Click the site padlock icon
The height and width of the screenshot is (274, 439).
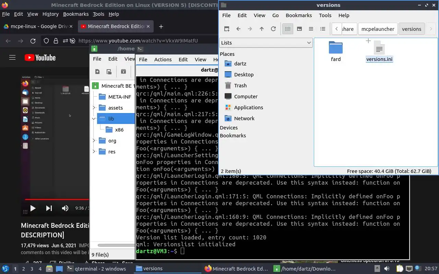click(56, 41)
